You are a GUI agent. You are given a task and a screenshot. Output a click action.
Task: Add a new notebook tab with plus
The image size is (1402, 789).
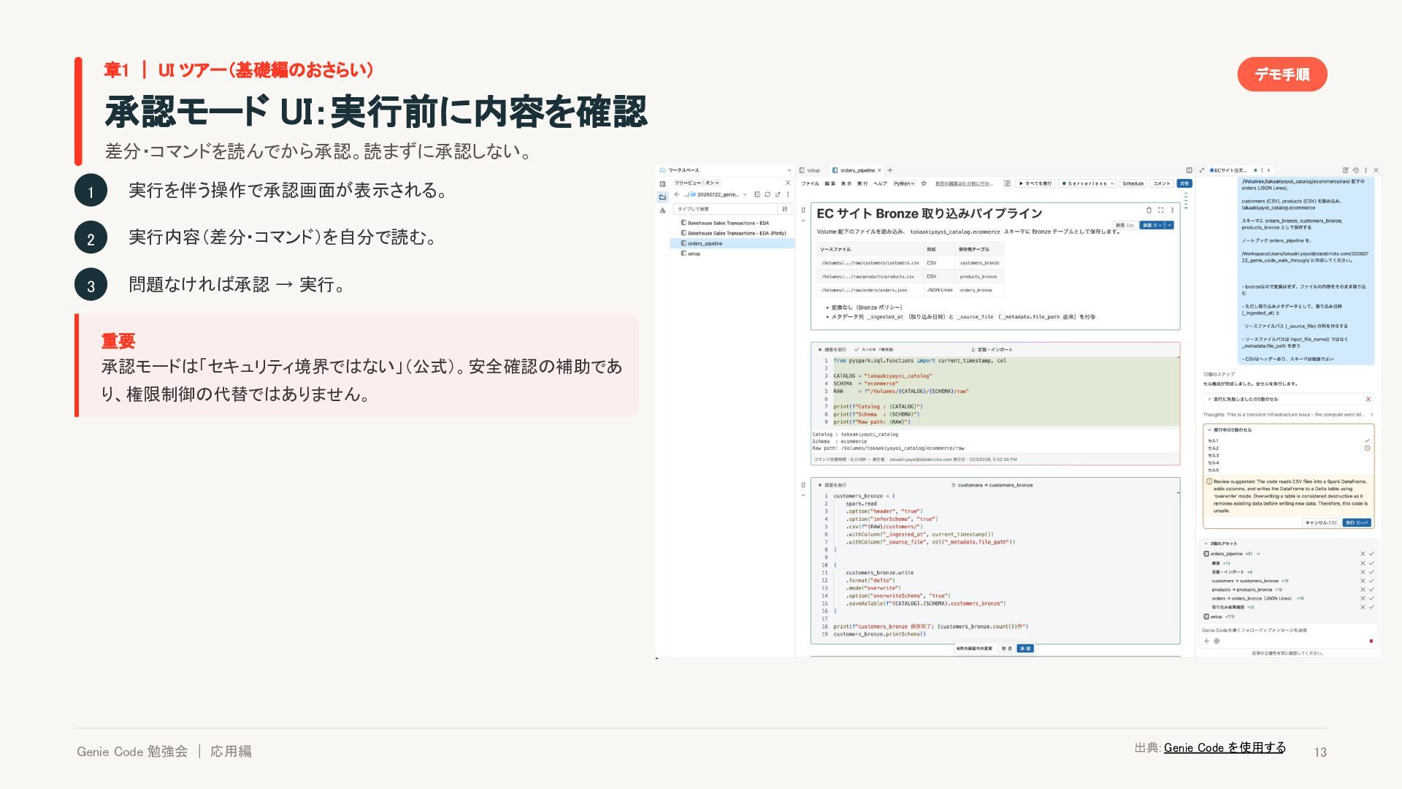pos(890,170)
